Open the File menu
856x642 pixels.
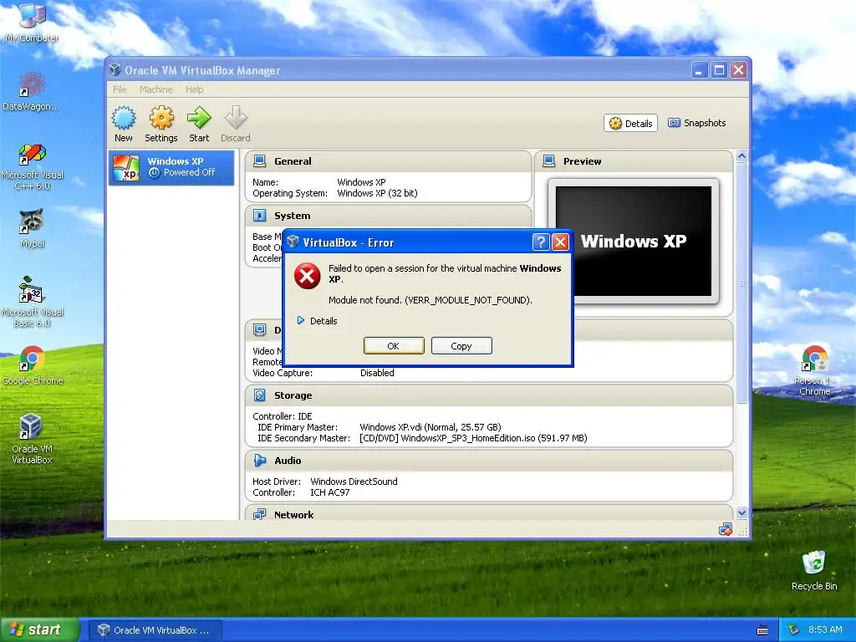120,89
